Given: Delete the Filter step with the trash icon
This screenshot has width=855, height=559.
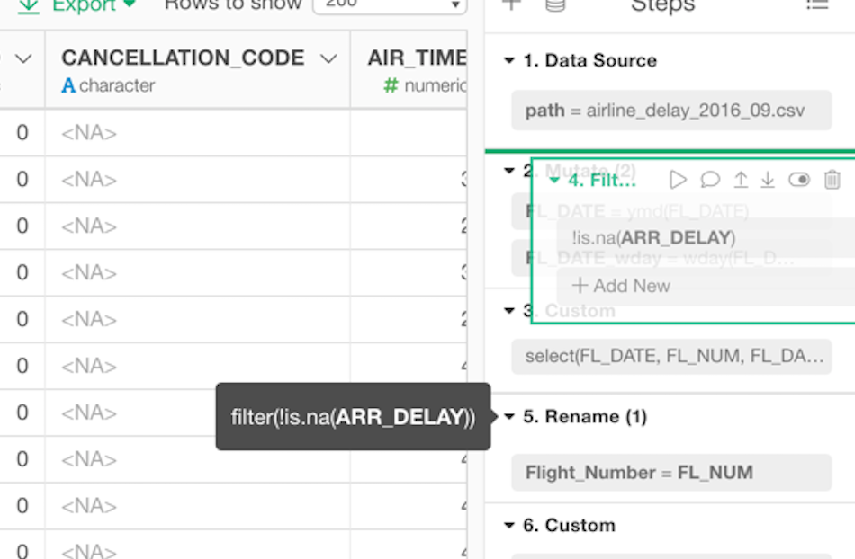Looking at the screenshot, I should [832, 179].
